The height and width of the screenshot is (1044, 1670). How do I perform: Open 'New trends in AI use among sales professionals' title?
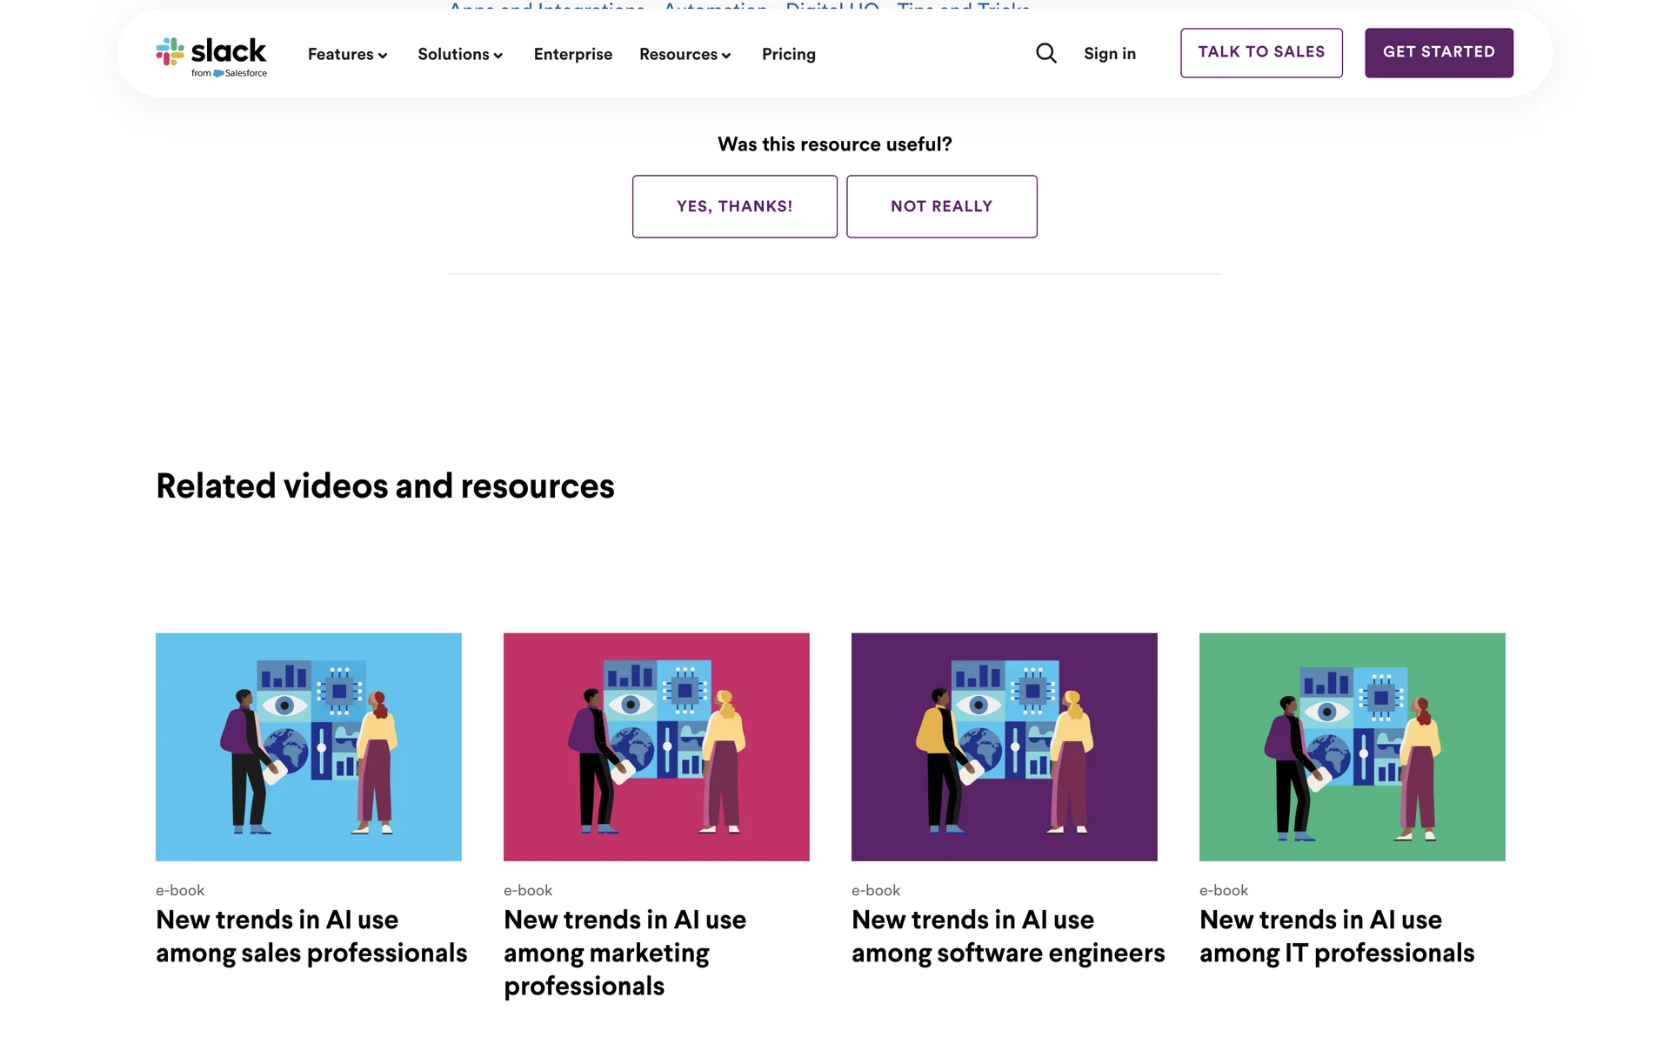(311, 936)
